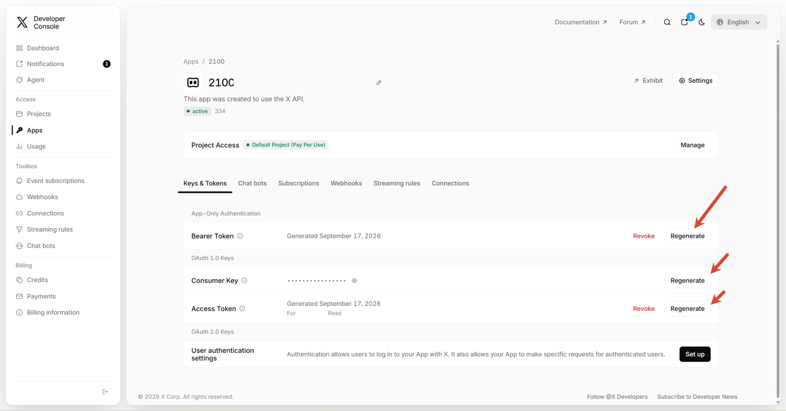
Task: Show info for Access Token
Action: [x=243, y=309]
